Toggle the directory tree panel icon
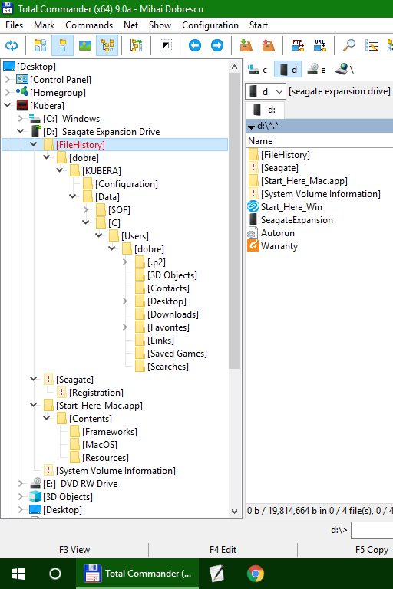393x589 pixels. pyautogui.click(x=107, y=45)
